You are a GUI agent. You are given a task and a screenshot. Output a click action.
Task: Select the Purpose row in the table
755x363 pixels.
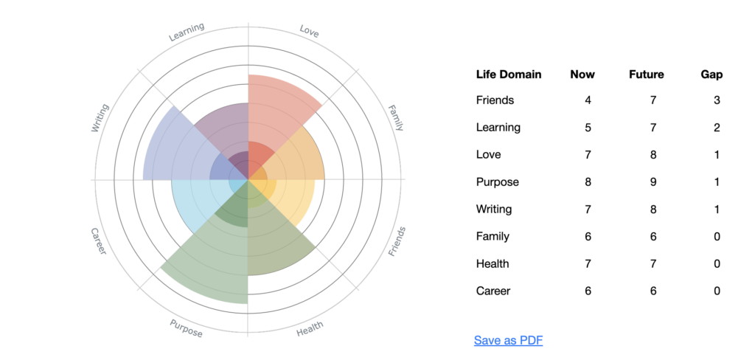coord(599,182)
